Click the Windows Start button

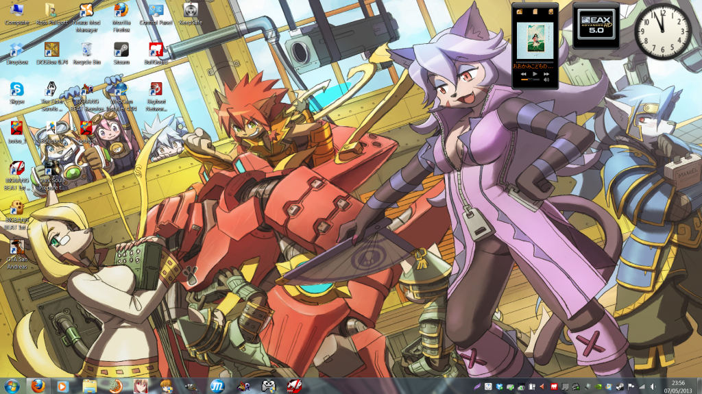12,386
